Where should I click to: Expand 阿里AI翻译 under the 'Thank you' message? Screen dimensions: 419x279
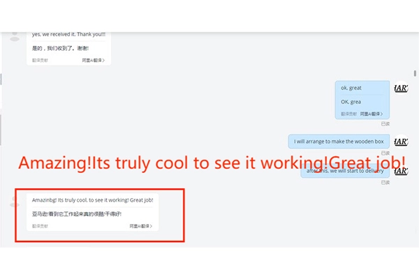(94, 61)
